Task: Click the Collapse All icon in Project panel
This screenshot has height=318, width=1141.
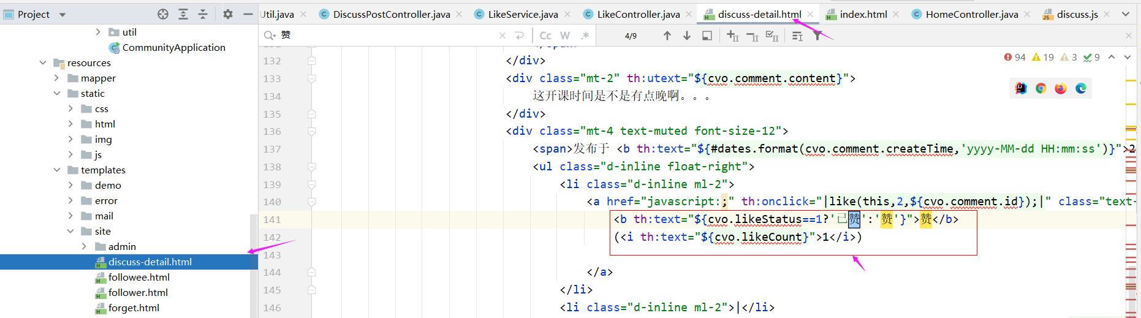Action: click(x=203, y=14)
